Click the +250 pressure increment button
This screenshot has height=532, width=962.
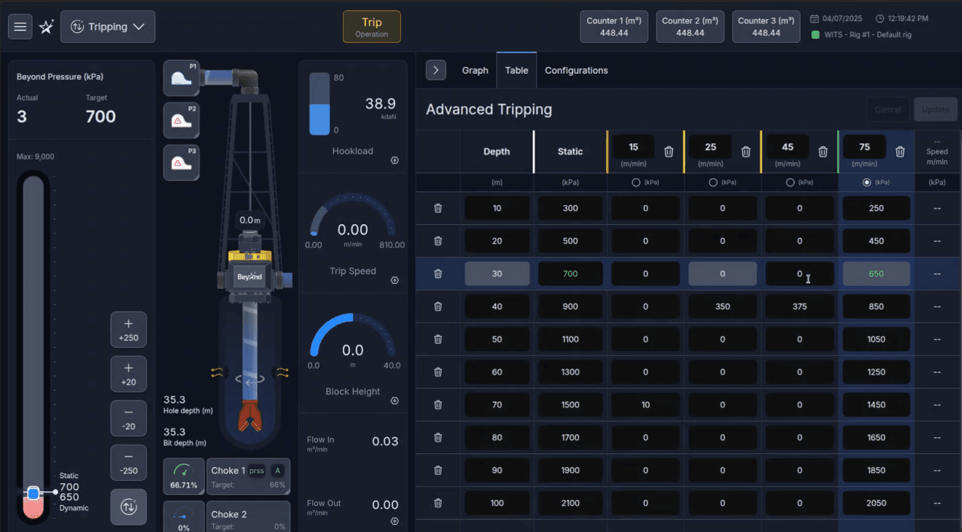128,330
